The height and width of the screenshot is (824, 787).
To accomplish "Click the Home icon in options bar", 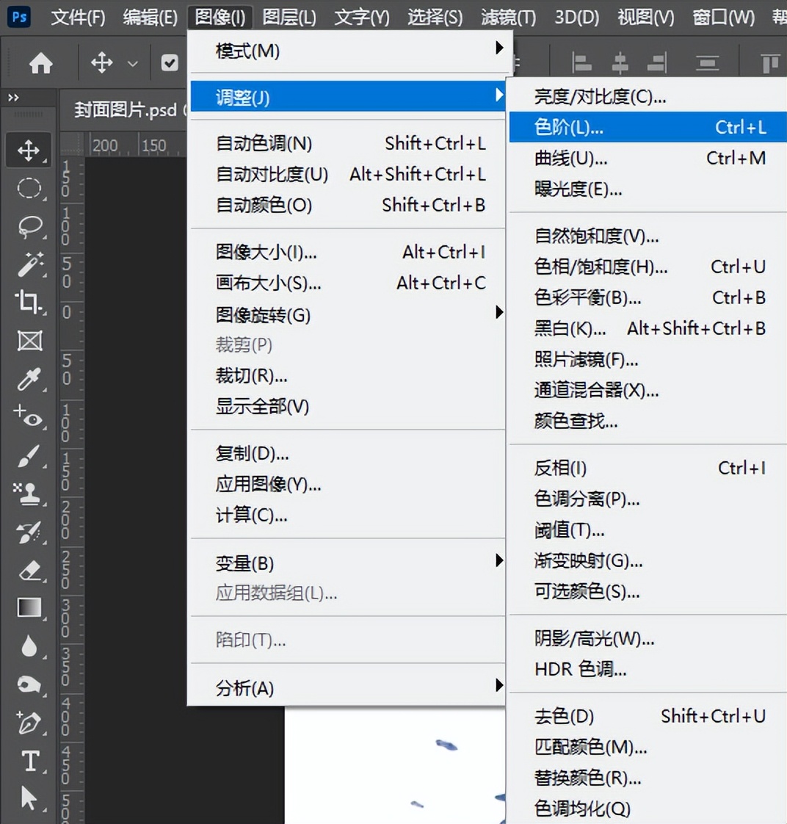I will (41, 64).
